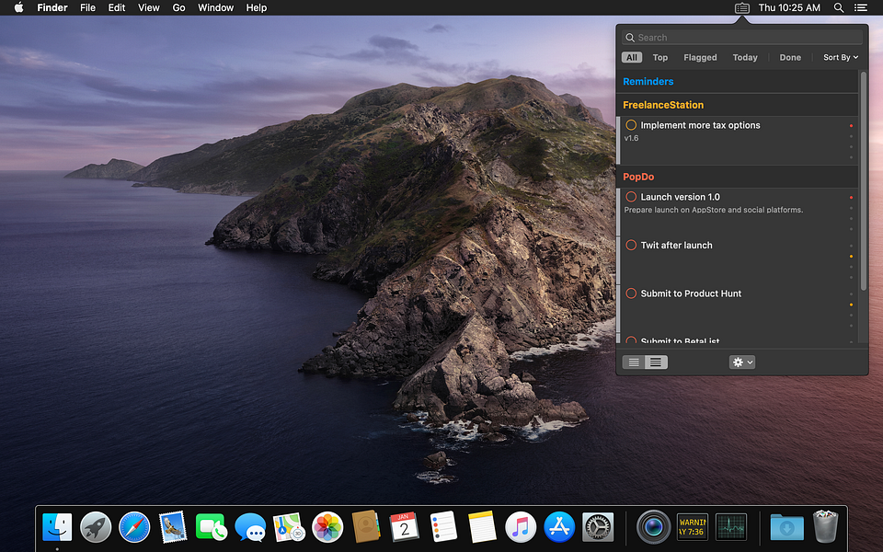Select the 'Twit after launch' title text
This screenshot has height=552, width=883.
(x=676, y=245)
